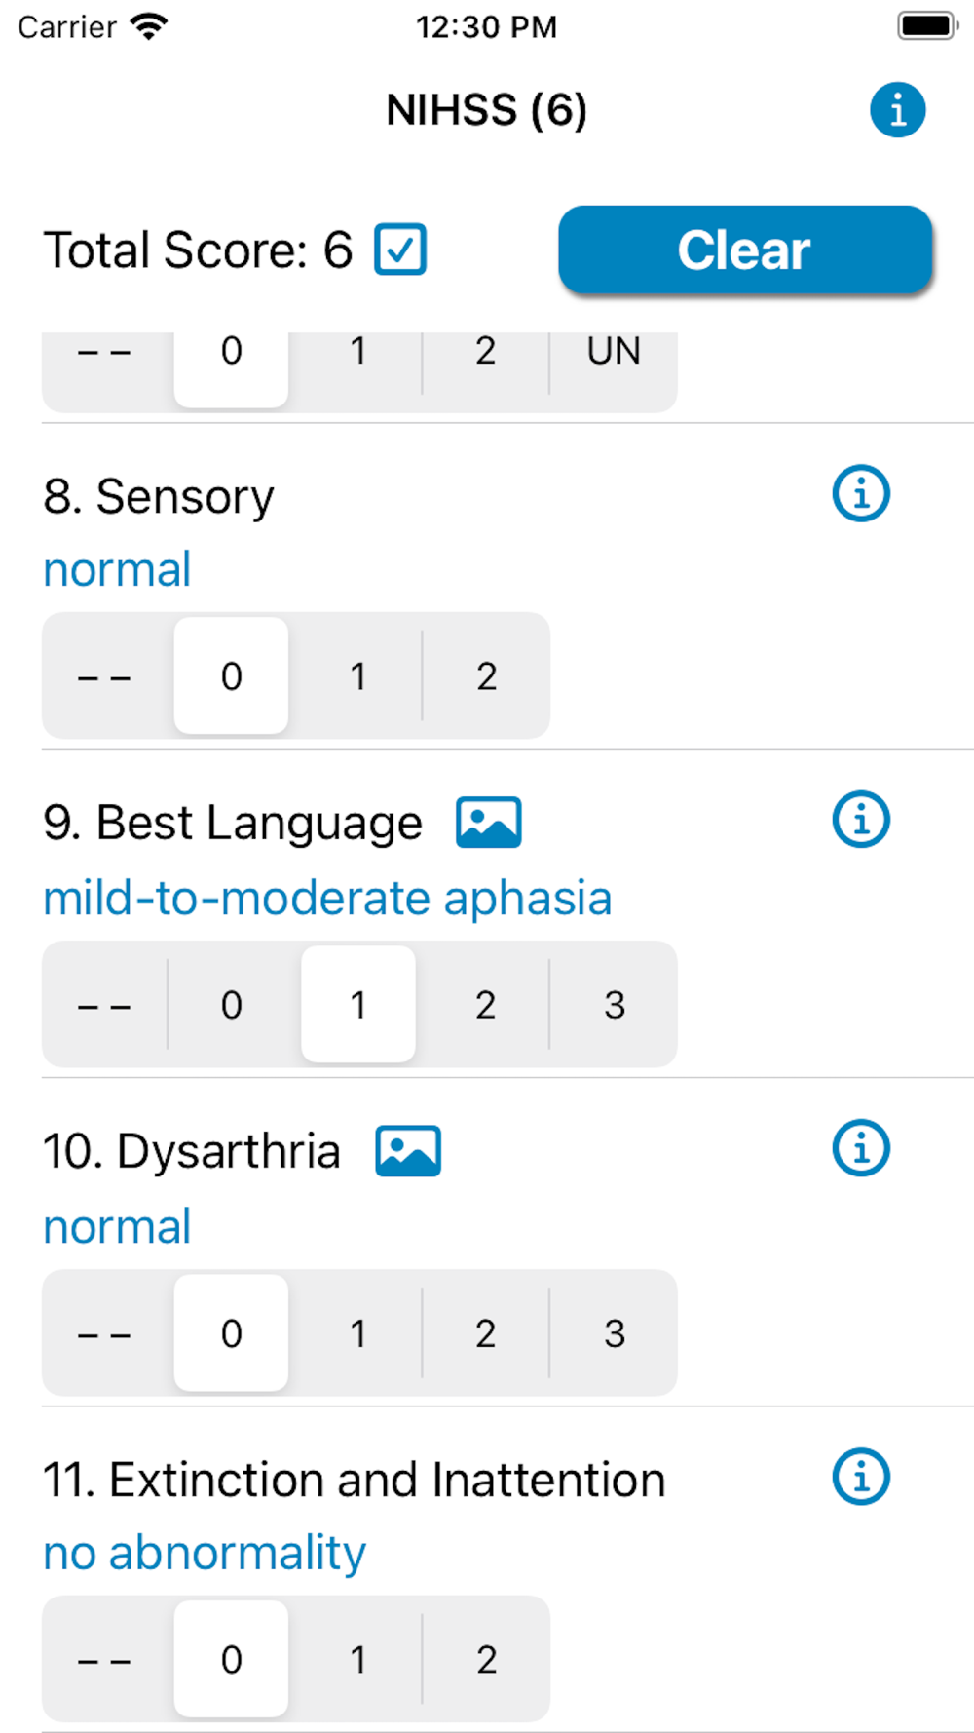The image size is (974, 1733).
Task: Set Best Language score to 0
Action: point(231,1005)
